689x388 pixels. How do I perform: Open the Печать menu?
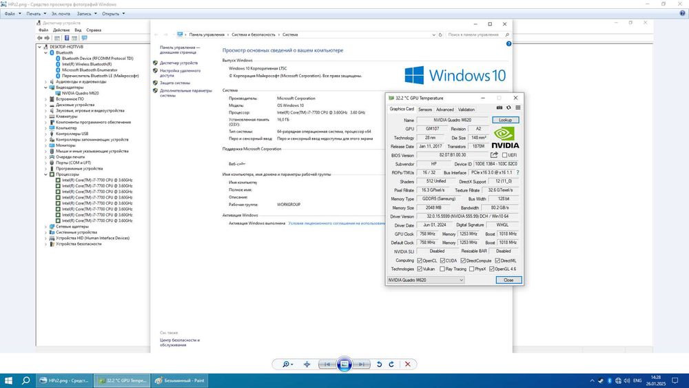point(36,14)
